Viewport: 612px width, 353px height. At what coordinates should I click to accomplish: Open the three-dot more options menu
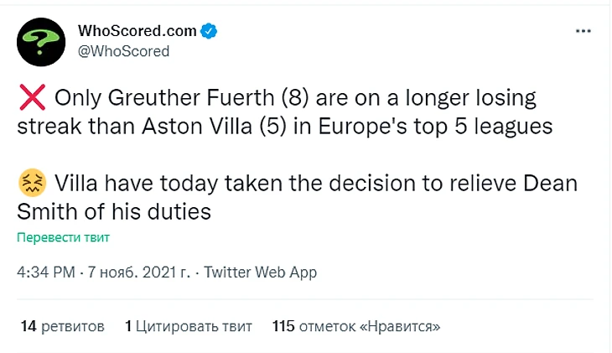pyautogui.click(x=583, y=31)
